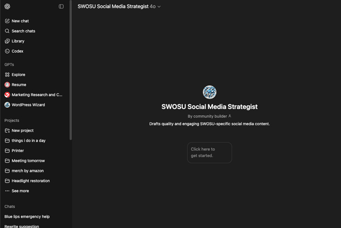This screenshot has height=228, width=341.
Task: Click folder icon beside merch by amazon
Action: (x=7, y=170)
